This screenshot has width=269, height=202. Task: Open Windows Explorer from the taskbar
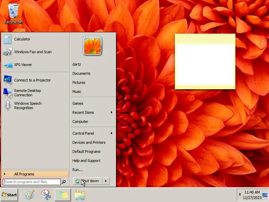pos(80,195)
